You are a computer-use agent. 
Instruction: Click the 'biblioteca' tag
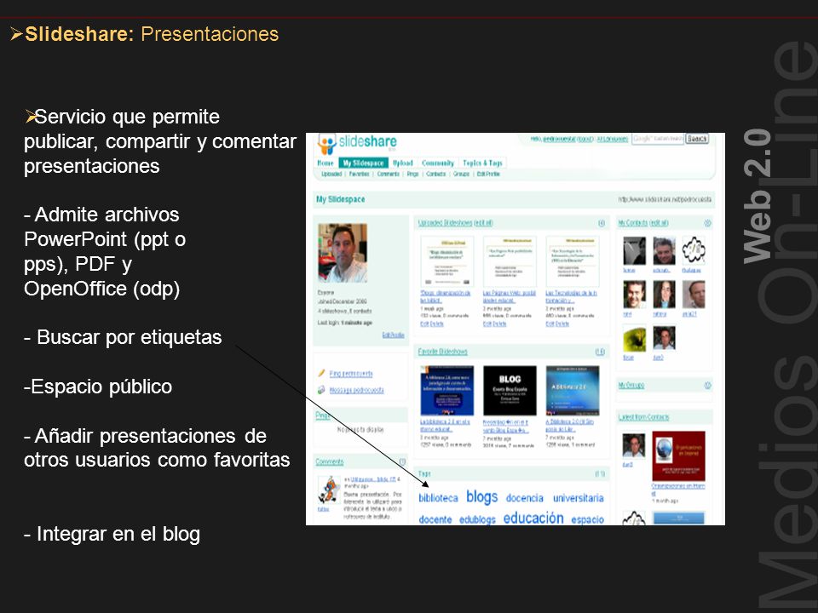point(438,498)
